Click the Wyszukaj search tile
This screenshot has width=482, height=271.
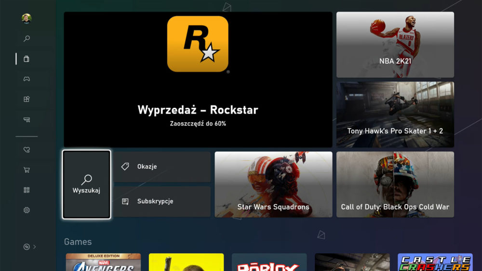click(86, 184)
